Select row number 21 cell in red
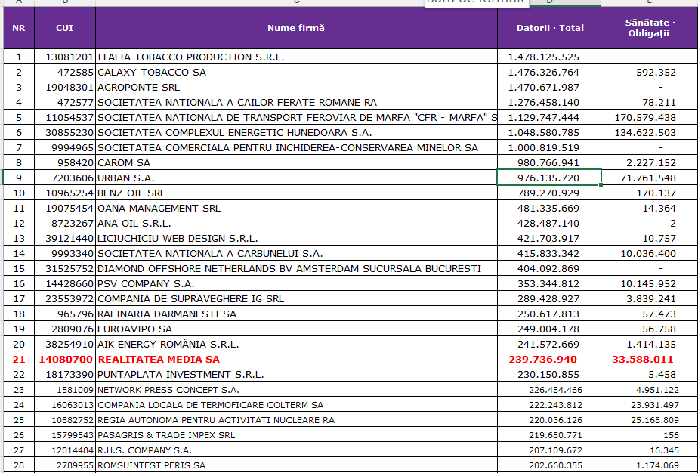This screenshot has height=473, width=698. tap(19, 359)
